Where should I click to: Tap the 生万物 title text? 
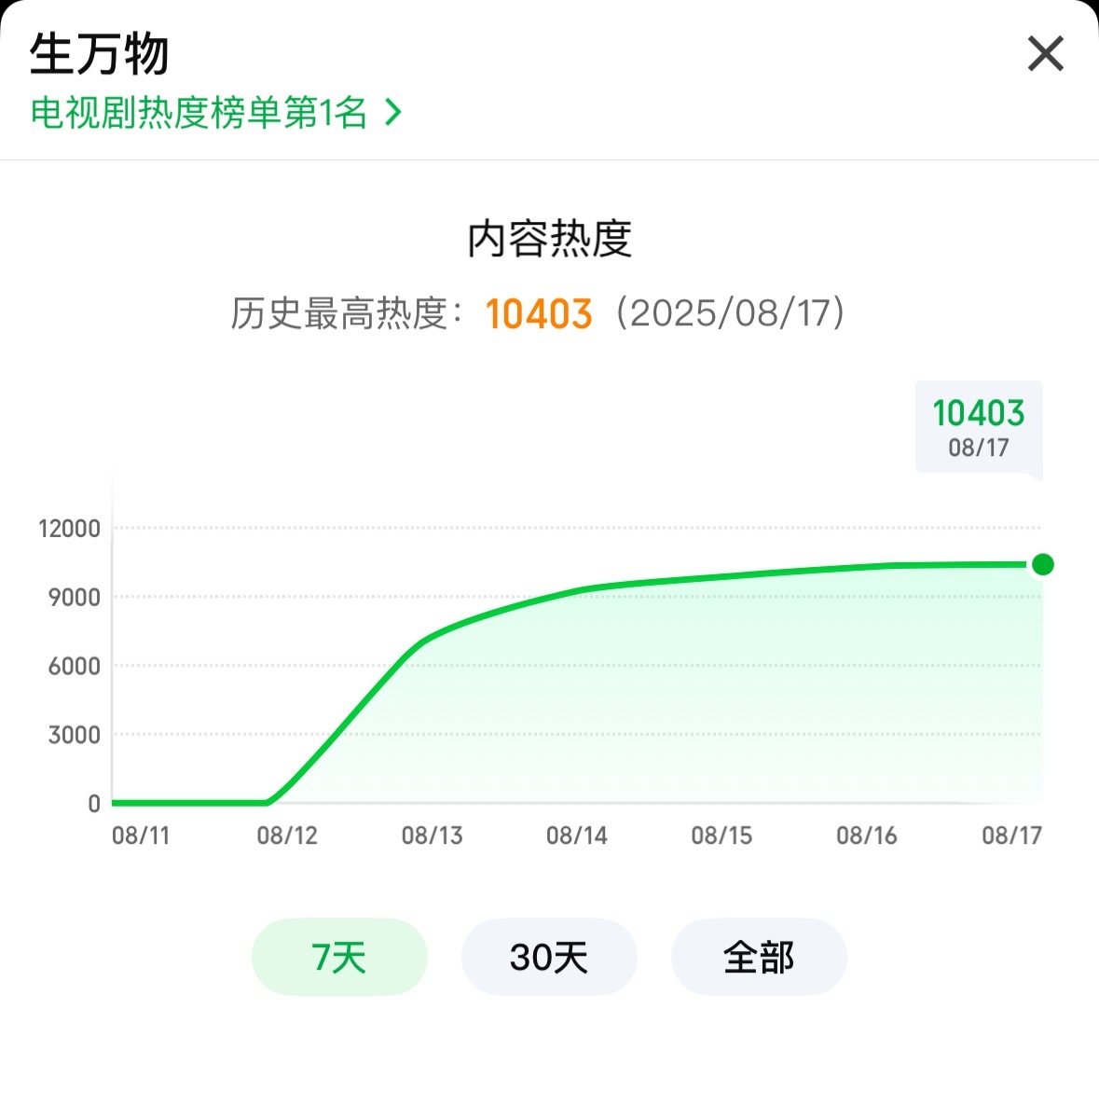point(99,54)
